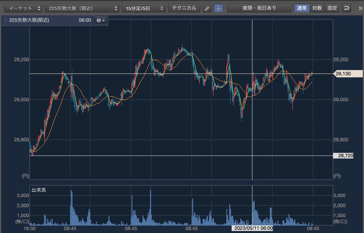Click the 夜間・祝日あり button
Viewport: 364px width, 233px height.
pyautogui.click(x=259, y=8)
